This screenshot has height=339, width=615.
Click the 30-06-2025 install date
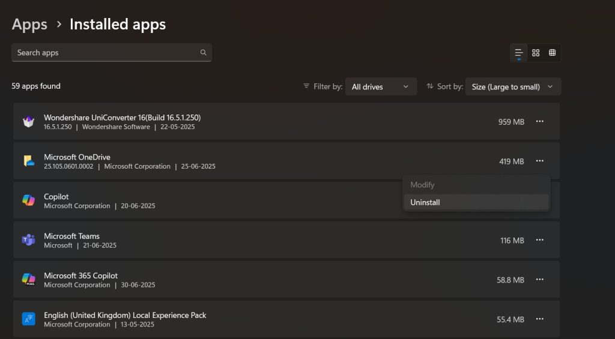pyautogui.click(x=138, y=285)
